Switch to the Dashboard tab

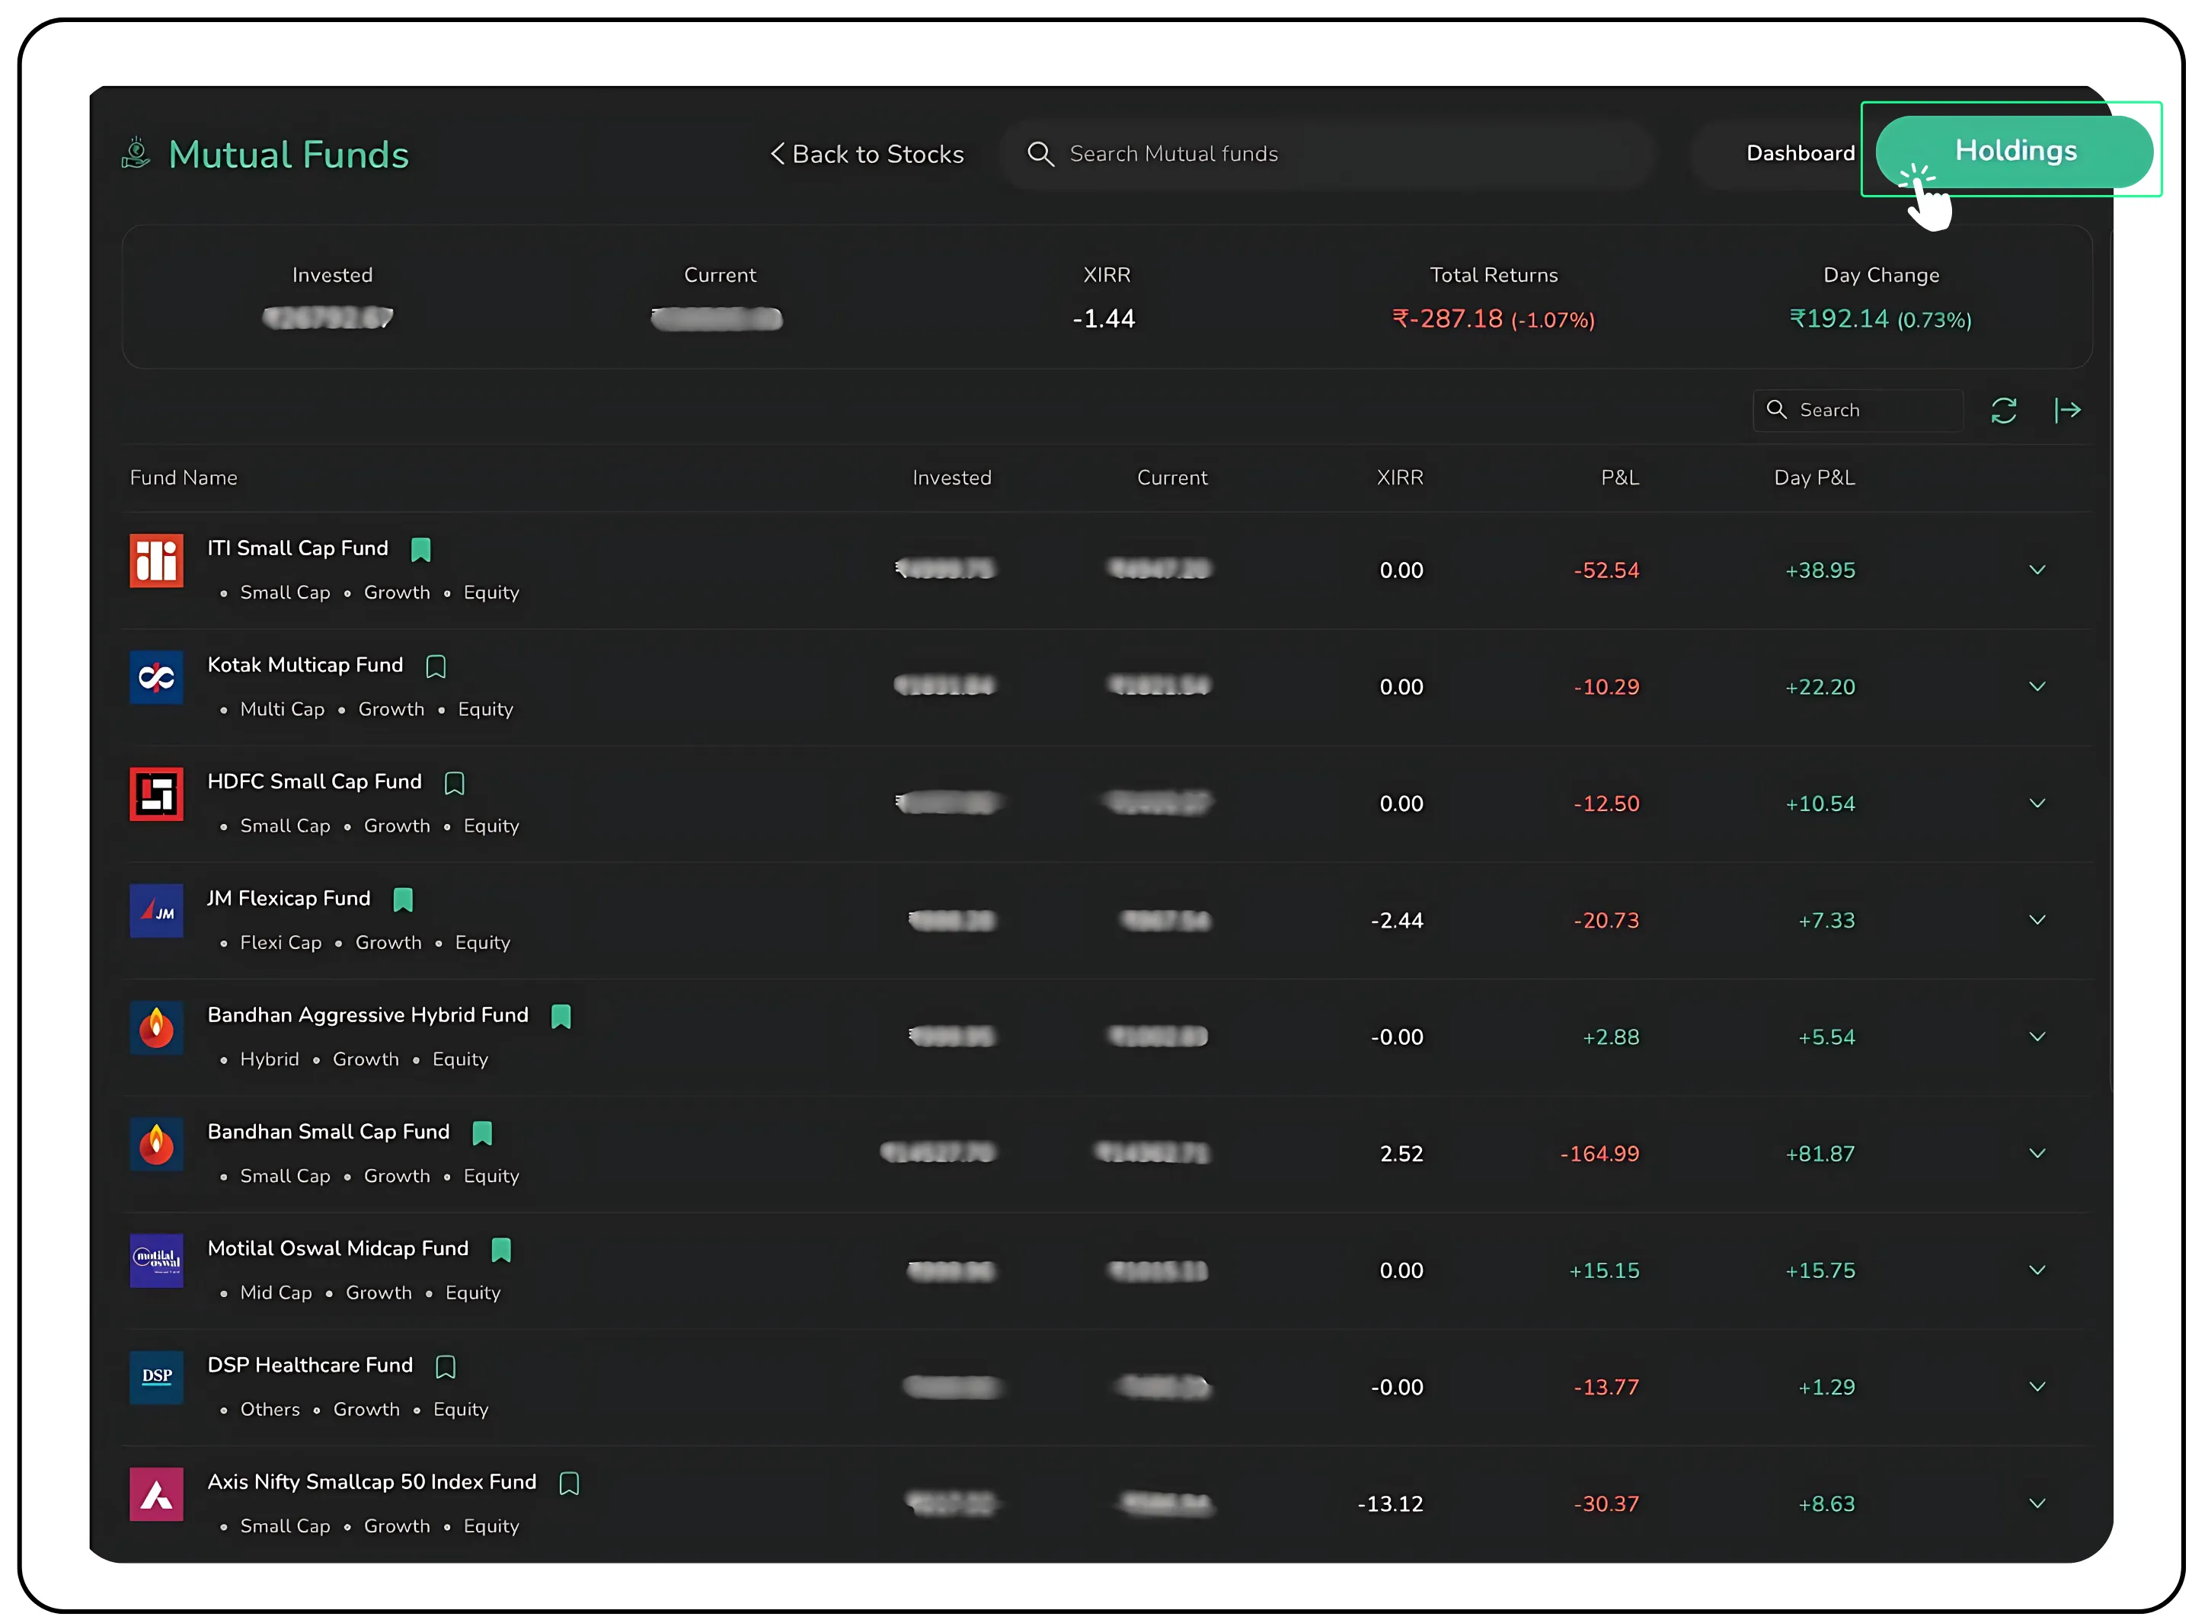[1801, 153]
